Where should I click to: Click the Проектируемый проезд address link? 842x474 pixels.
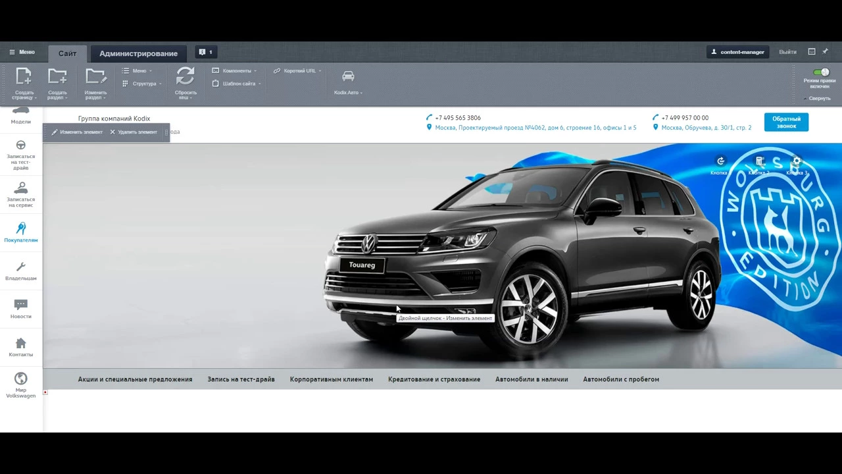(535, 128)
